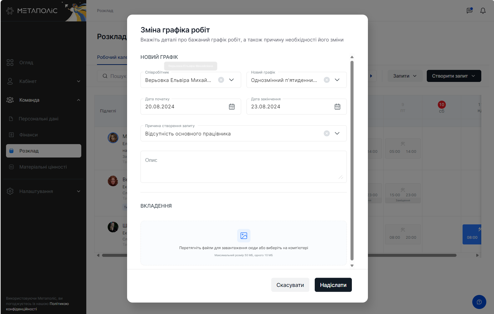This screenshot has width=494, height=314.
Task: Open the start date calendar picker
Action: pos(232,107)
